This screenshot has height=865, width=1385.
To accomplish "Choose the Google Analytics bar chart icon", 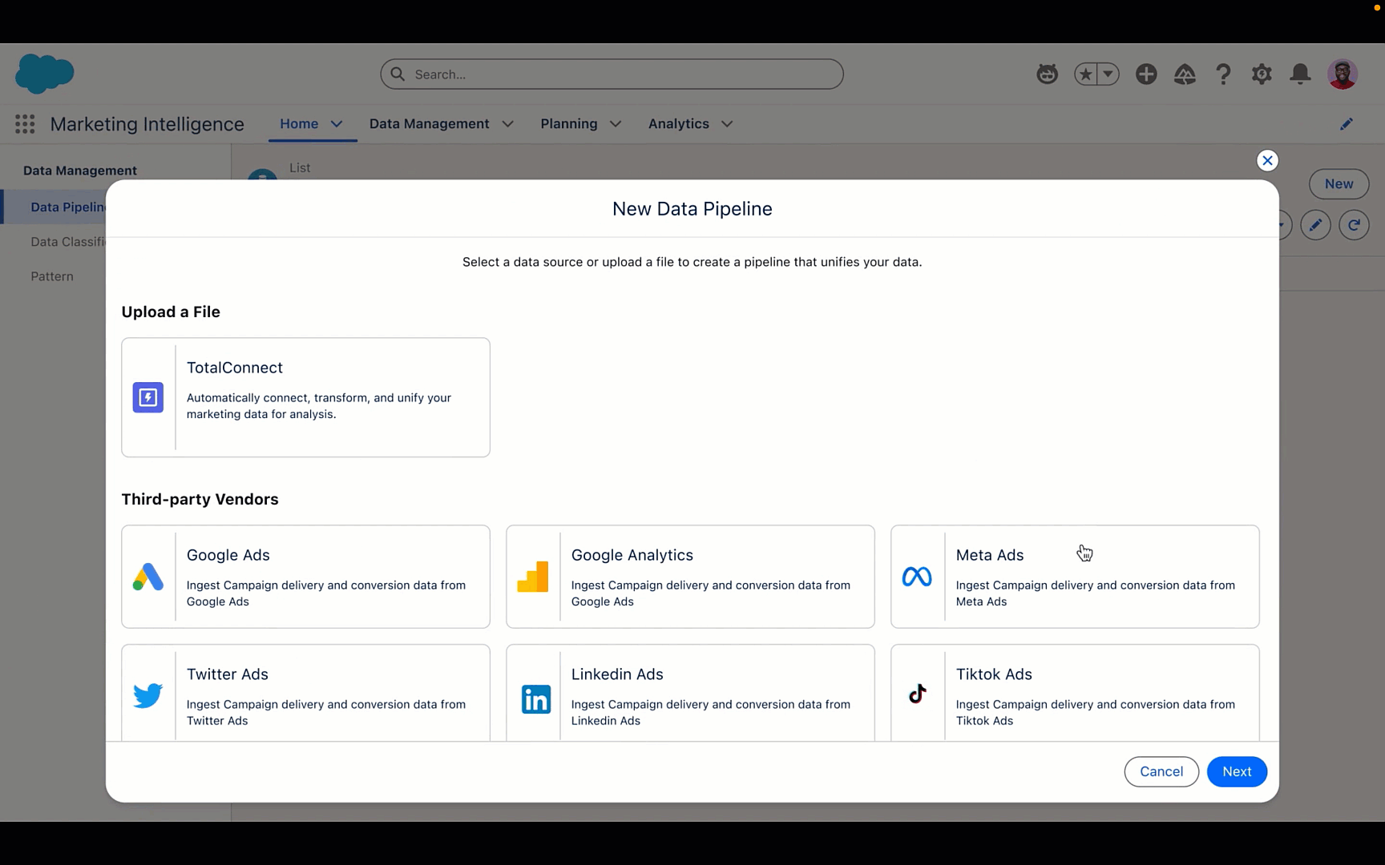I will (x=533, y=577).
